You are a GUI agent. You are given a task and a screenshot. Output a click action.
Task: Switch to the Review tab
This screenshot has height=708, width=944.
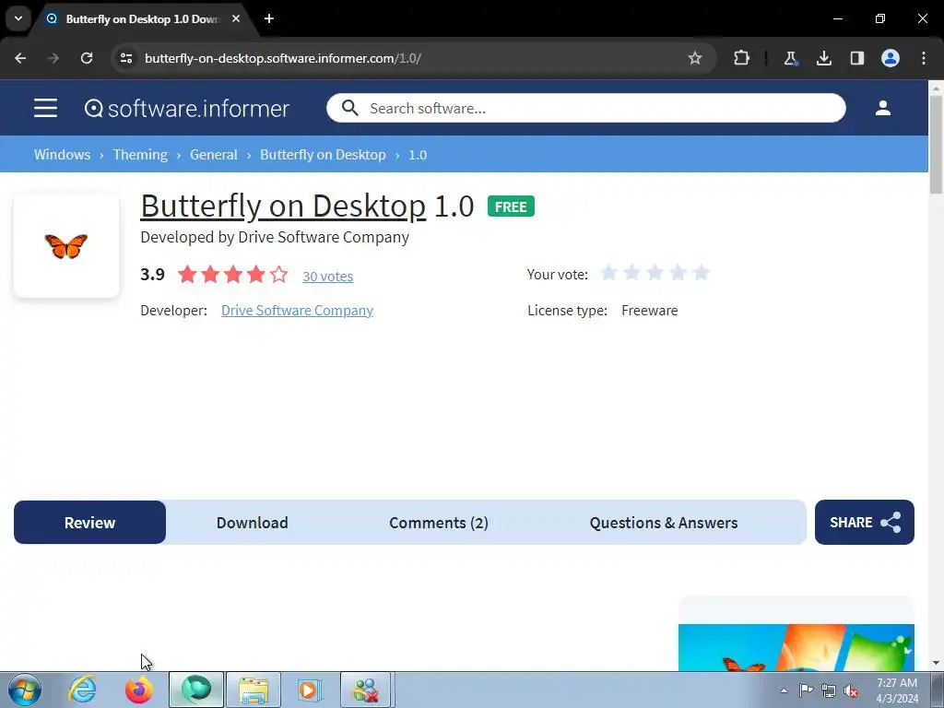(x=89, y=522)
